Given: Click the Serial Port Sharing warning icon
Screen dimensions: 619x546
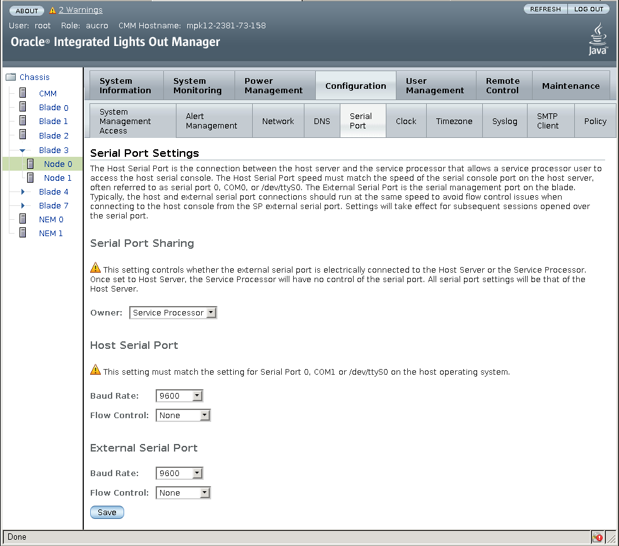Looking at the screenshot, I should [96, 268].
